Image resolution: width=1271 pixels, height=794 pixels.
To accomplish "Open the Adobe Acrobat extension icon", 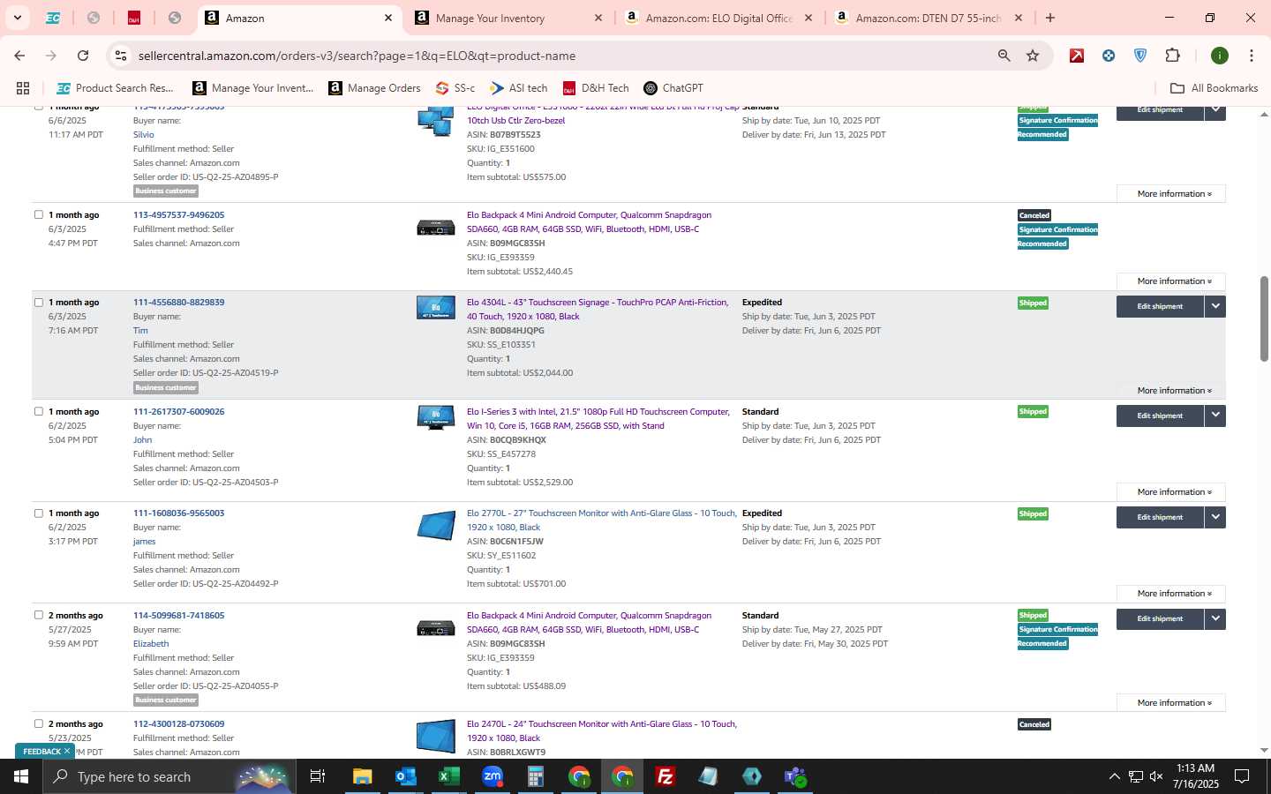I will (1077, 56).
